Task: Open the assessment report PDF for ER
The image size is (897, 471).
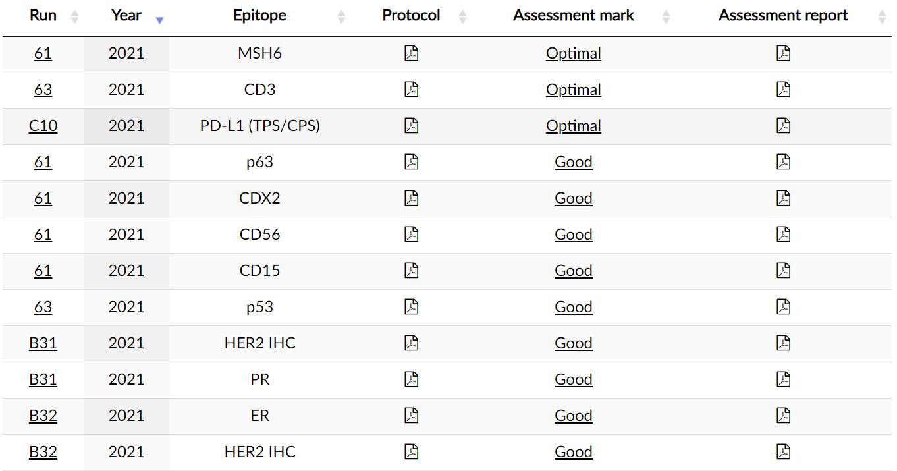Action: (x=783, y=416)
